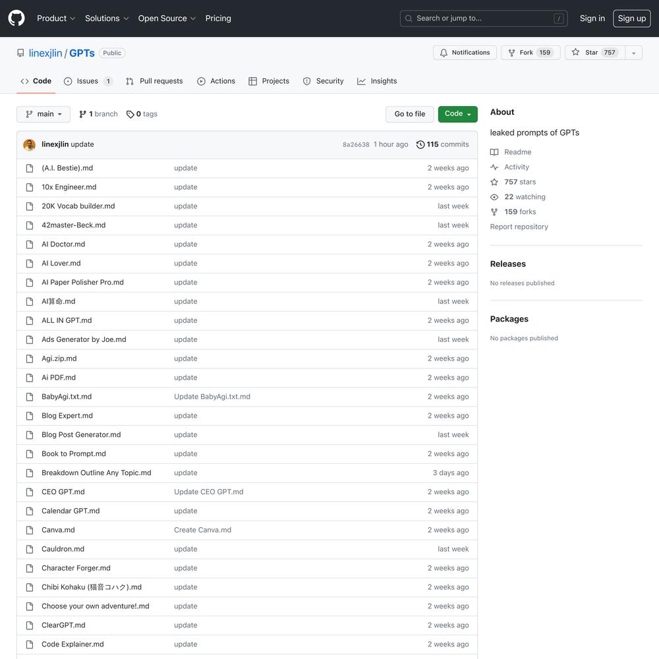
Task: Click file icon for Agi.zip.md
Action: 30,358
